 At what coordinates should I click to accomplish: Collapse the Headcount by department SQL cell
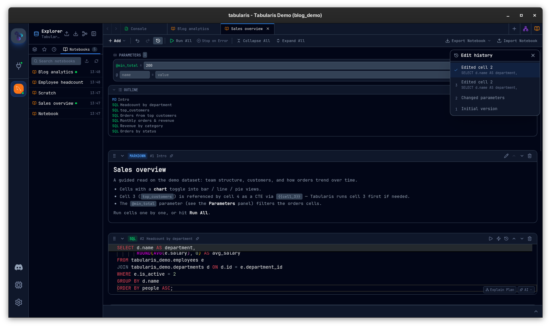[x=122, y=239]
